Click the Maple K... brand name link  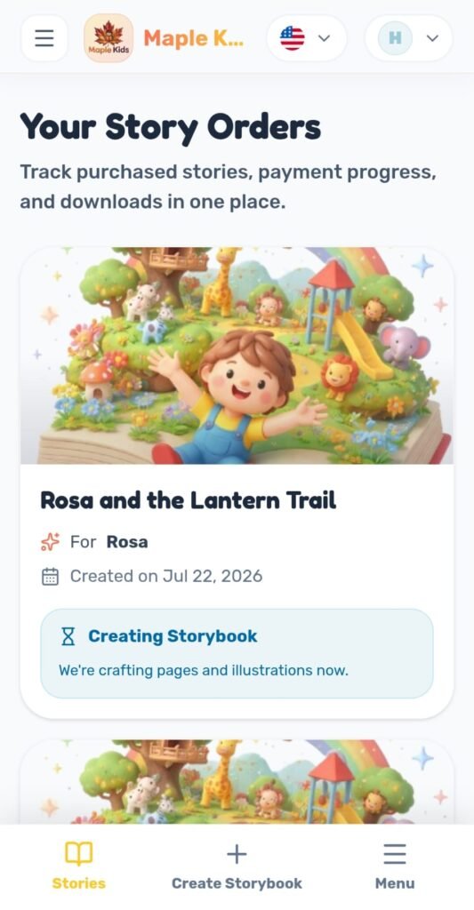point(194,38)
